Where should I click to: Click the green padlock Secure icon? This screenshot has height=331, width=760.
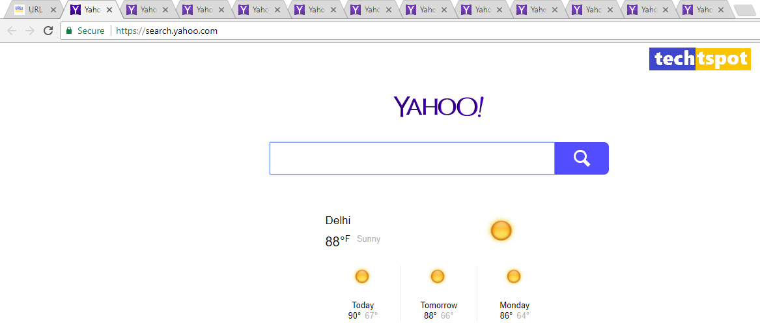click(x=69, y=31)
